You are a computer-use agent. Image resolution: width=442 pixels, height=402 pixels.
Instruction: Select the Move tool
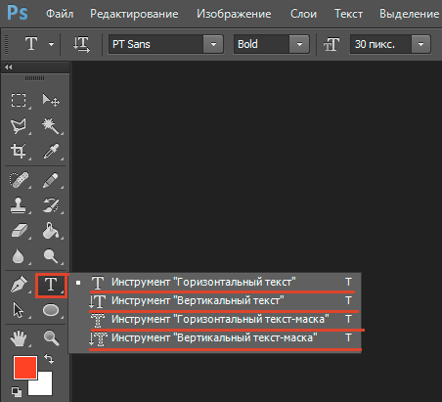click(x=51, y=100)
